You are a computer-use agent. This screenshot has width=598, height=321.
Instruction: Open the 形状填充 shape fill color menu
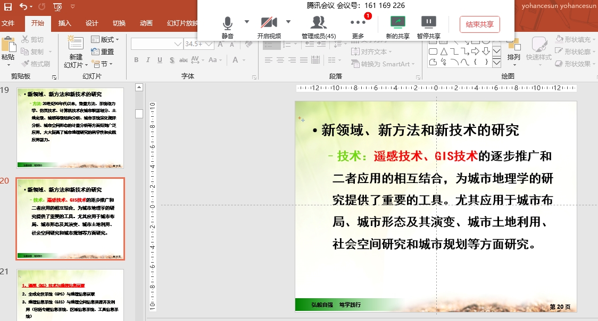click(x=575, y=40)
